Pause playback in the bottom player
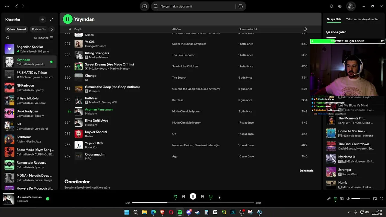Image resolution: width=386 pixels, height=217 pixels. click(193, 197)
